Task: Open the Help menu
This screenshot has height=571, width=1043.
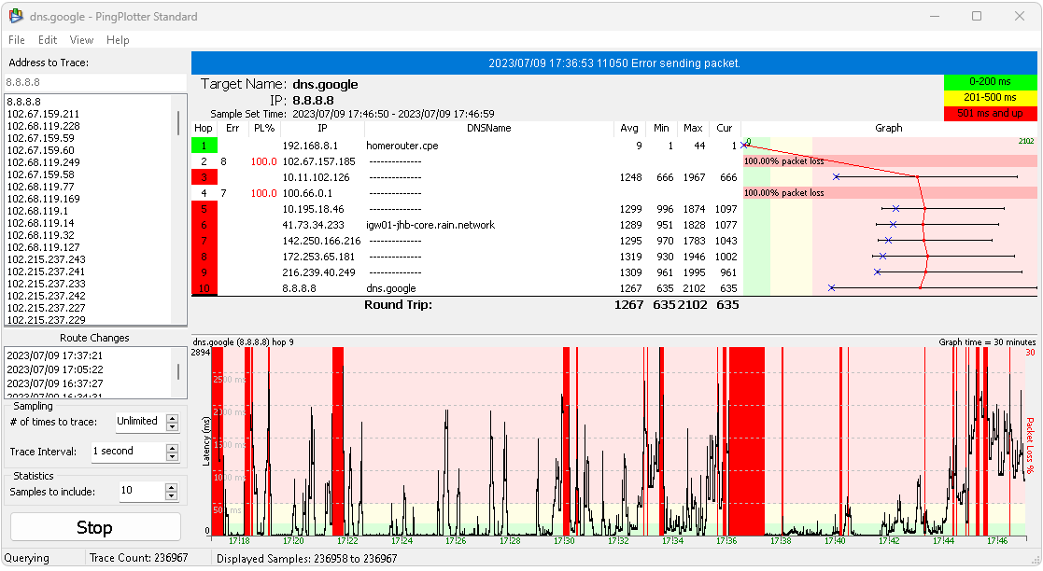Action: coord(118,40)
